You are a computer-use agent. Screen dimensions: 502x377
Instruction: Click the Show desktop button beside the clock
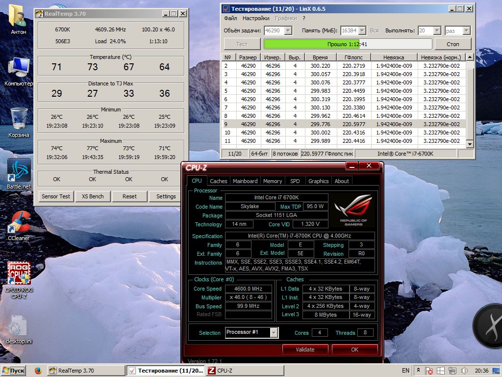[x=497, y=371]
